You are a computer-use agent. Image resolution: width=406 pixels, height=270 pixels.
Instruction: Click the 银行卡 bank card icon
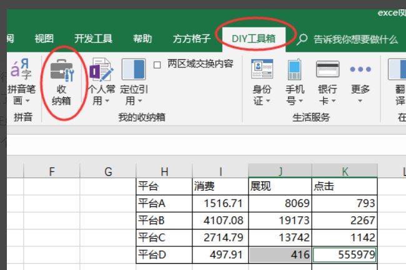327,69
